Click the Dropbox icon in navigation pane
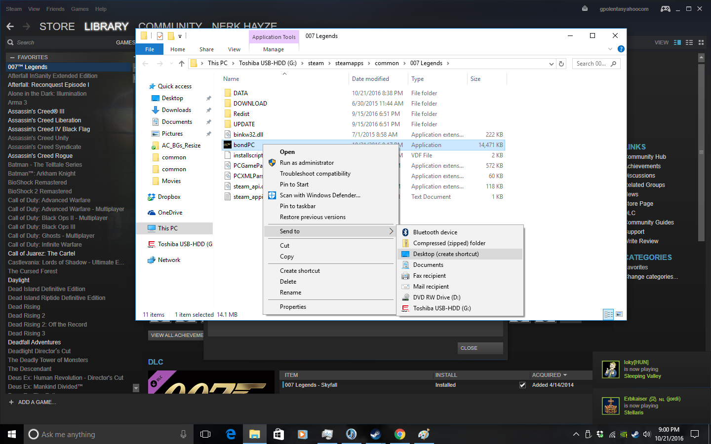The width and height of the screenshot is (711, 444). (x=152, y=197)
